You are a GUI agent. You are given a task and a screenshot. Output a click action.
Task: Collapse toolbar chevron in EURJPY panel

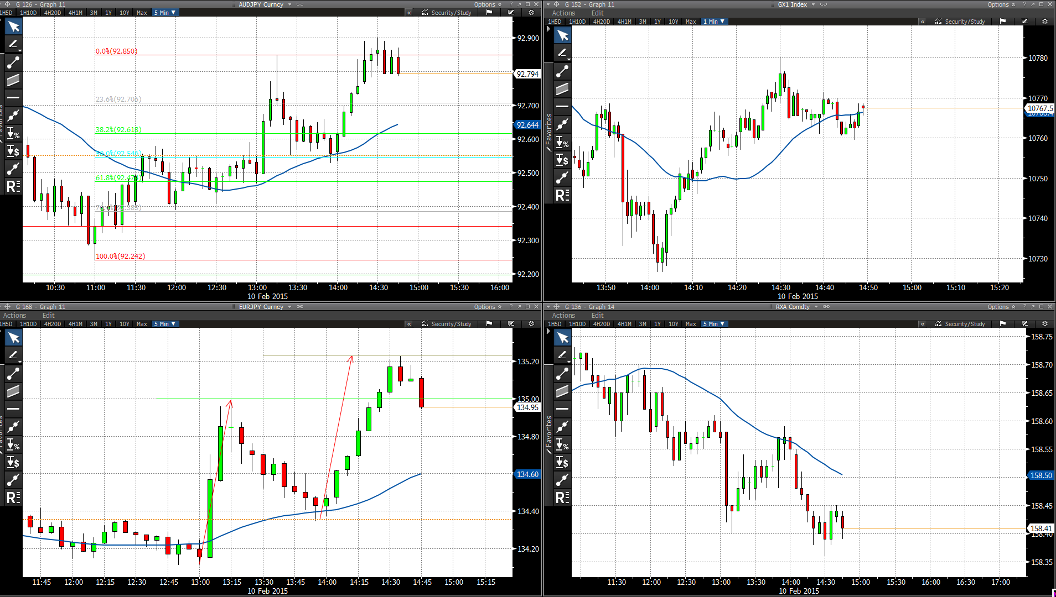coord(409,324)
